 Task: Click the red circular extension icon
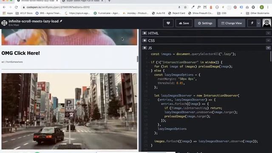[235, 7]
